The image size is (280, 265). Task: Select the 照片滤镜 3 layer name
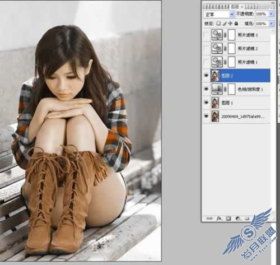pos(248,35)
